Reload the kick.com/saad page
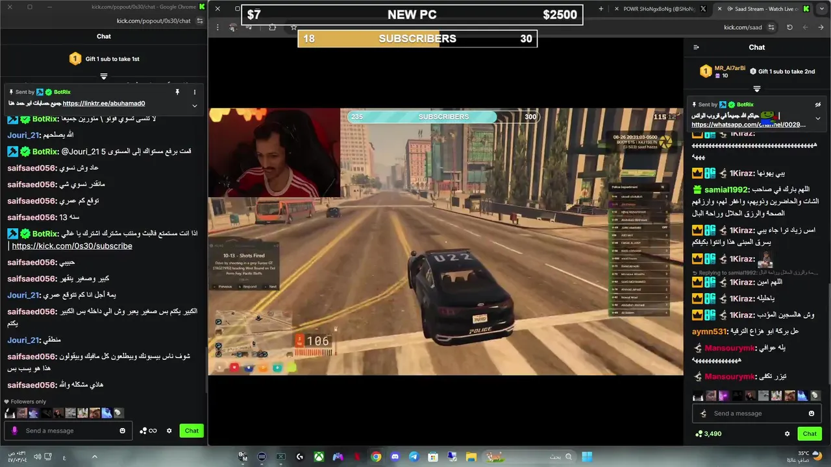831x467 pixels. [789, 27]
